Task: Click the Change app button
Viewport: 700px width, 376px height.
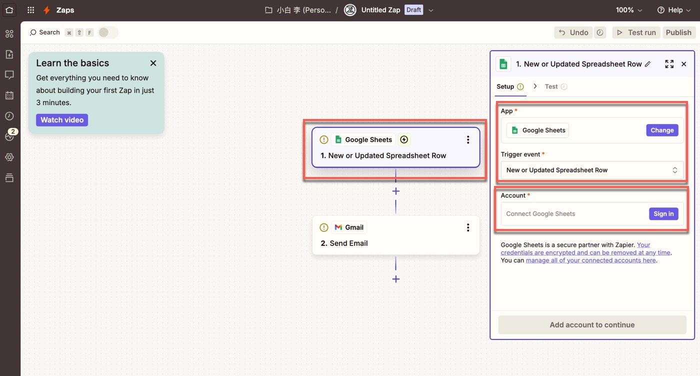Action: point(662,130)
